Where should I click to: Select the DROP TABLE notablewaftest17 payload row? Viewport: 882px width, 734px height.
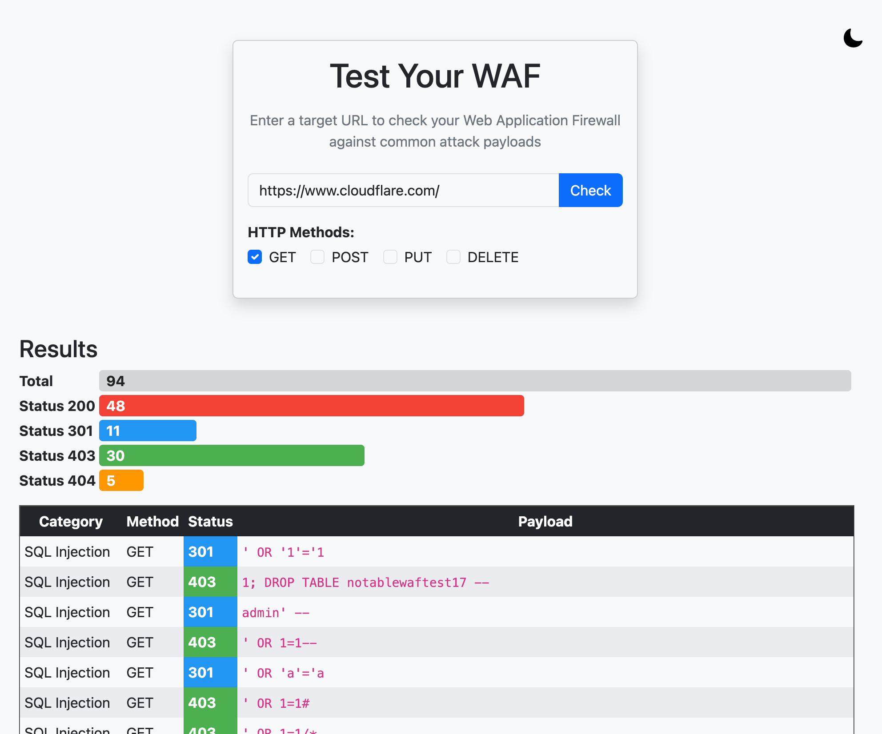(365, 582)
